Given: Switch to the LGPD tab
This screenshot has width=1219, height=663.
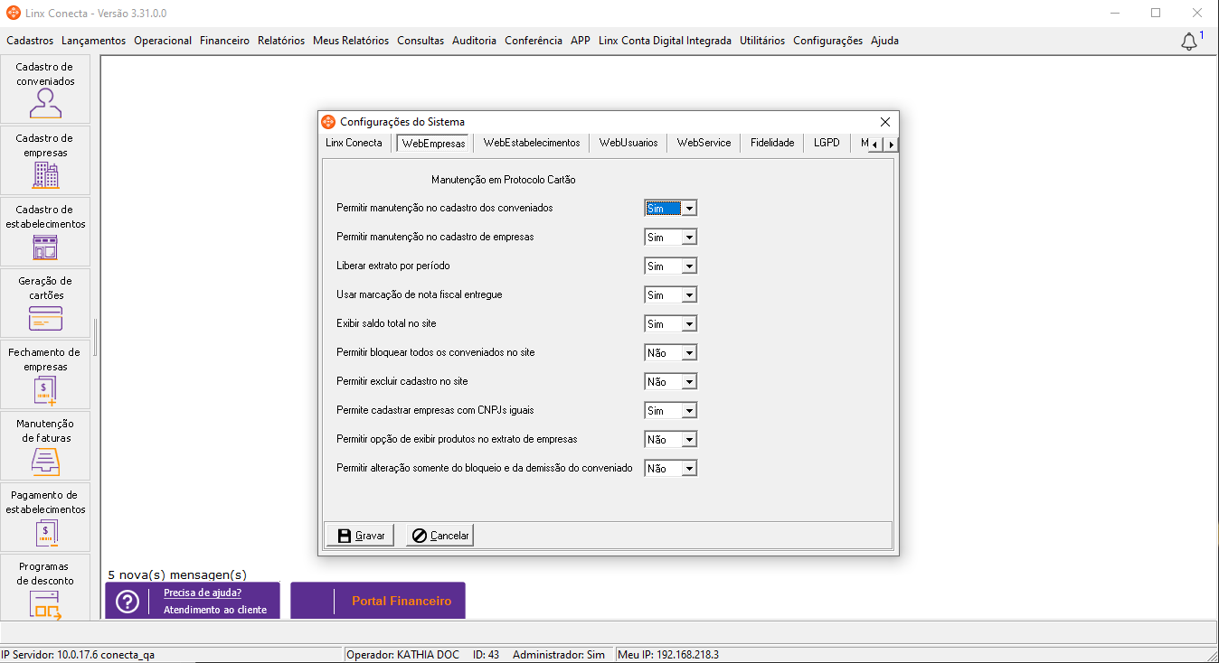Looking at the screenshot, I should tap(827, 143).
